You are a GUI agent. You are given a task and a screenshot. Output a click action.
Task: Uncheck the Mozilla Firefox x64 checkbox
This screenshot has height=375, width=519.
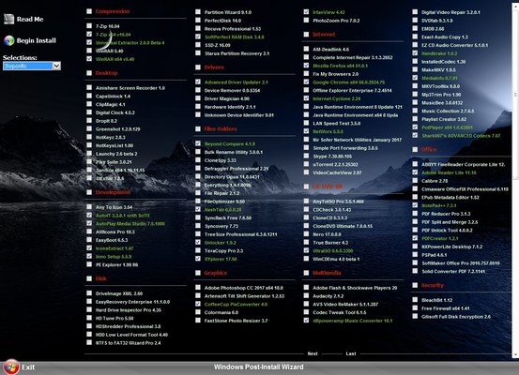[x=306, y=66]
